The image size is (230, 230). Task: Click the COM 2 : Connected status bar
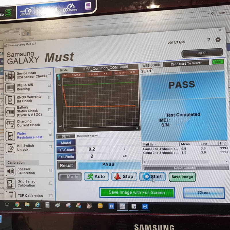185,168
